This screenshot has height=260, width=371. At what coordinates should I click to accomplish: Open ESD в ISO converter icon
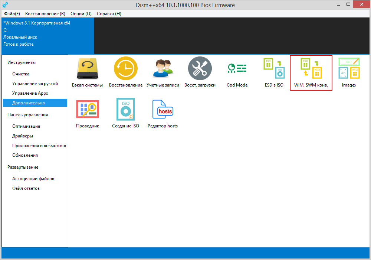click(x=274, y=68)
